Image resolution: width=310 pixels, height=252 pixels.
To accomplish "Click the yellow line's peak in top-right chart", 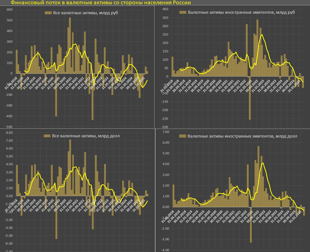I will click(x=262, y=35).
